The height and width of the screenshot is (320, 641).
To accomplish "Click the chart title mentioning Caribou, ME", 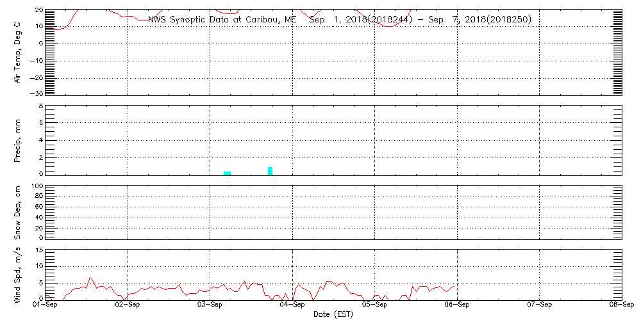I will tap(339, 20).
